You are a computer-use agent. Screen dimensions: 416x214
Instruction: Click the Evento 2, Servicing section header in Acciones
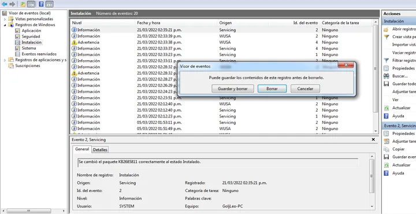[399, 126]
